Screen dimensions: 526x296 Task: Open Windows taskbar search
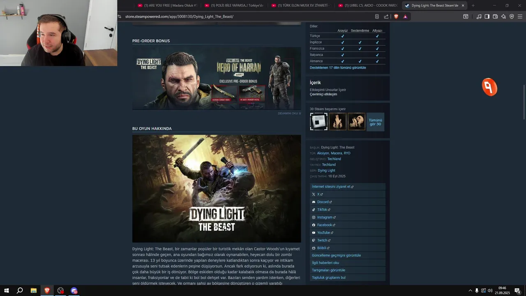[20, 291]
